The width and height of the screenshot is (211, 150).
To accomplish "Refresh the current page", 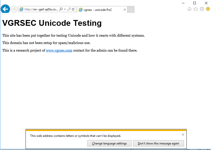I will pyautogui.click(x=73, y=9).
